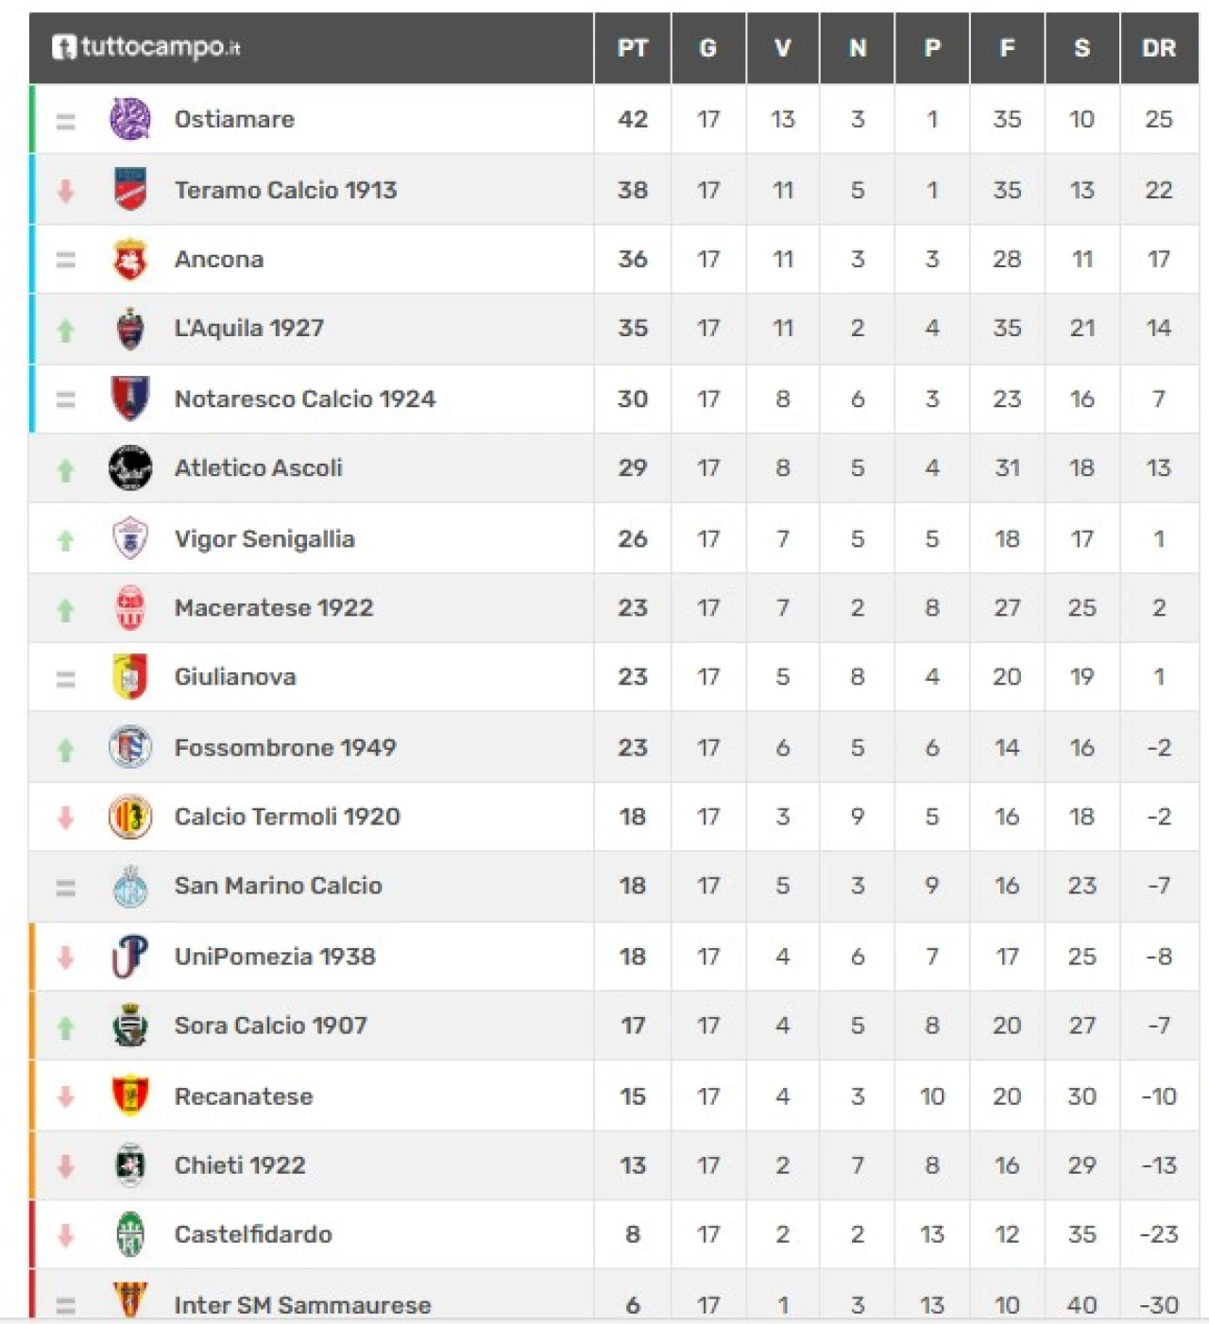
Task: Click the Ancona team crest
Action: (x=130, y=260)
